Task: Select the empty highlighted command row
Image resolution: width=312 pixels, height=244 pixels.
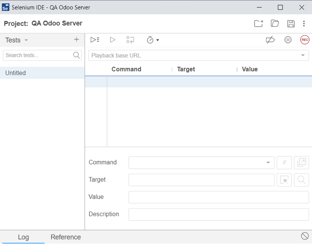Action: 198,82
